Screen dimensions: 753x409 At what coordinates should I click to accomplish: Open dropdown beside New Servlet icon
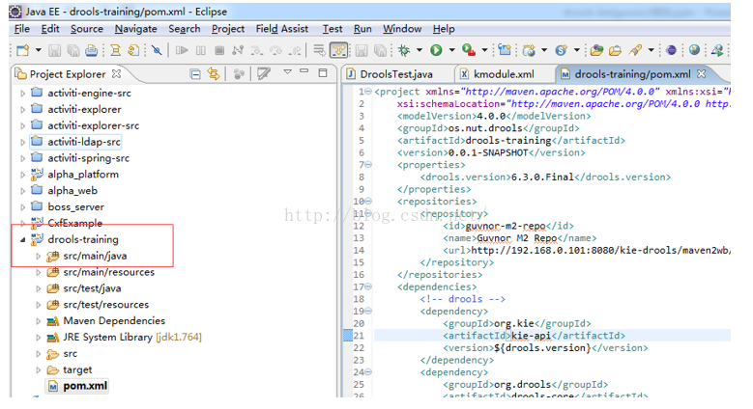point(577,50)
